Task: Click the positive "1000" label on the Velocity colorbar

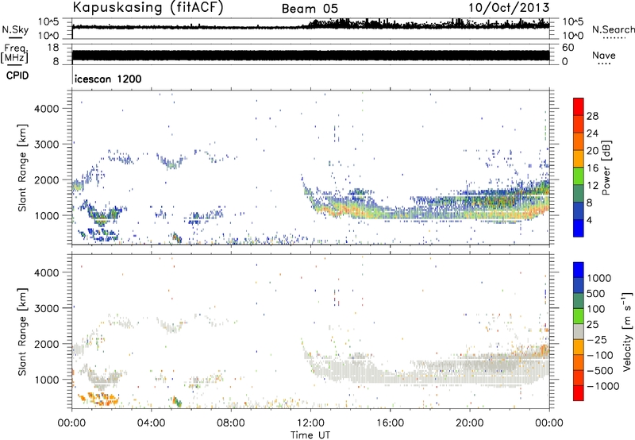Action: 599,278
